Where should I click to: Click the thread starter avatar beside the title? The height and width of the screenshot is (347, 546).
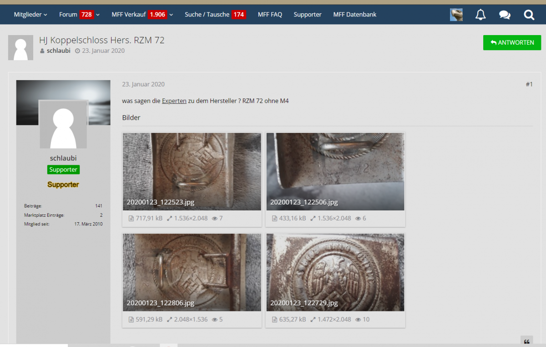tap(20, 47)
